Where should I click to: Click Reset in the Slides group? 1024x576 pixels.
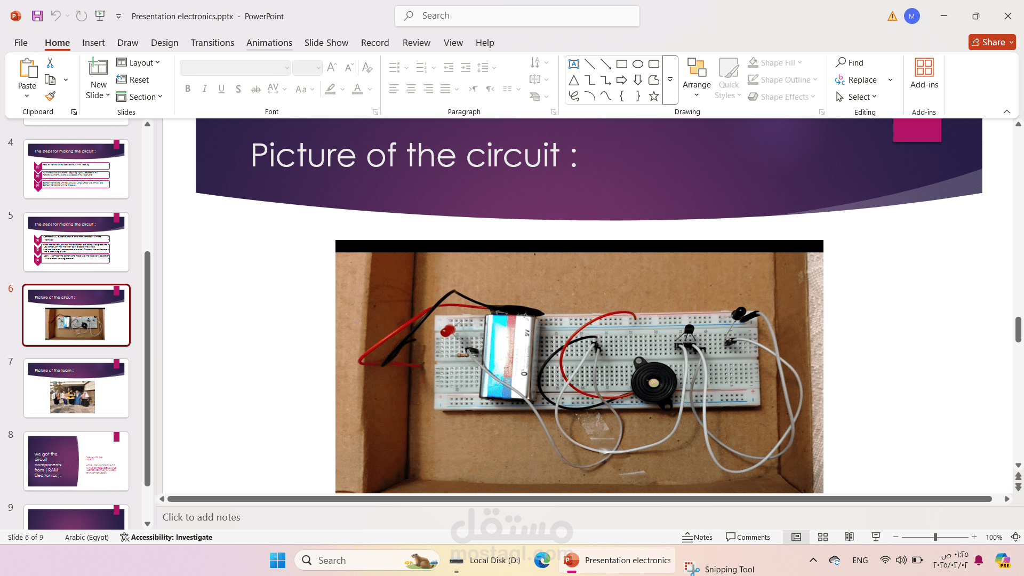click(x=133, y=79)
